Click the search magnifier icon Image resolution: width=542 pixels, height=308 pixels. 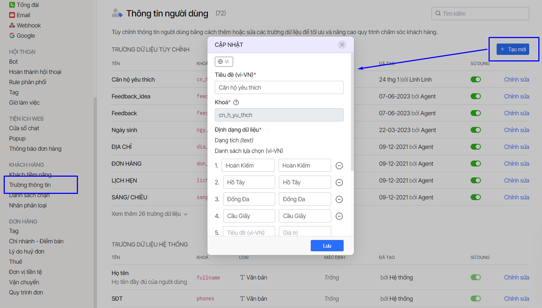[438, 14]
